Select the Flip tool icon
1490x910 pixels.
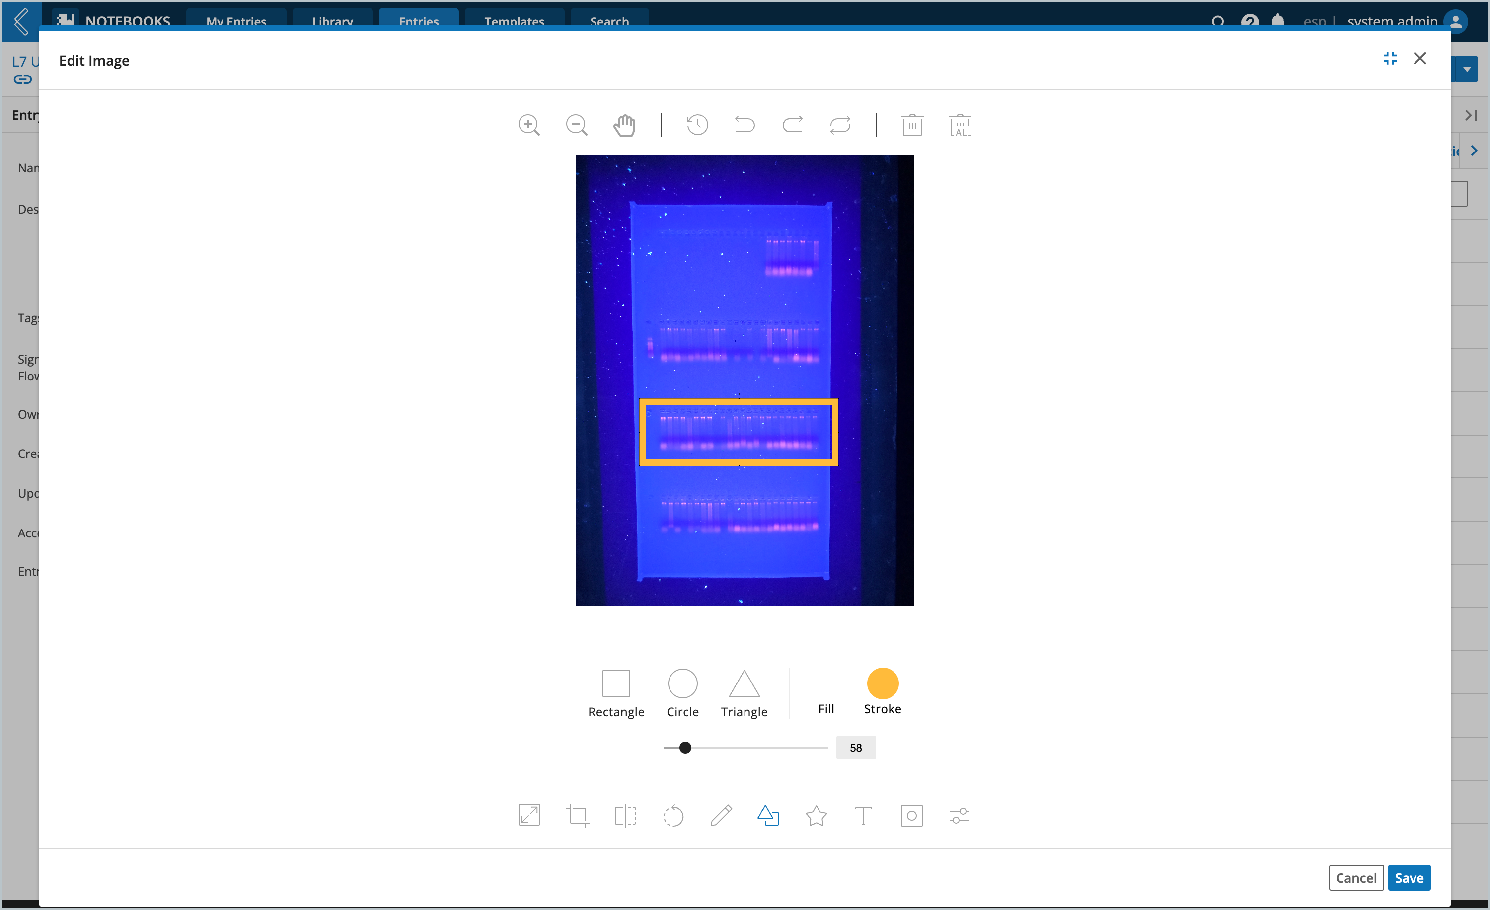[625, 816]
